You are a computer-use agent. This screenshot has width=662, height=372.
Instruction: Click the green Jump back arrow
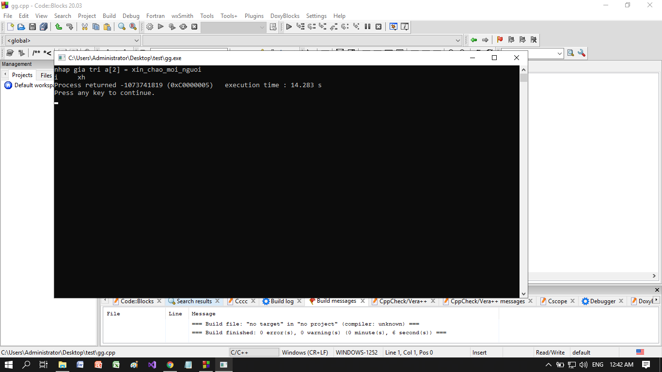pyautogui.click(x=473, y=40)
